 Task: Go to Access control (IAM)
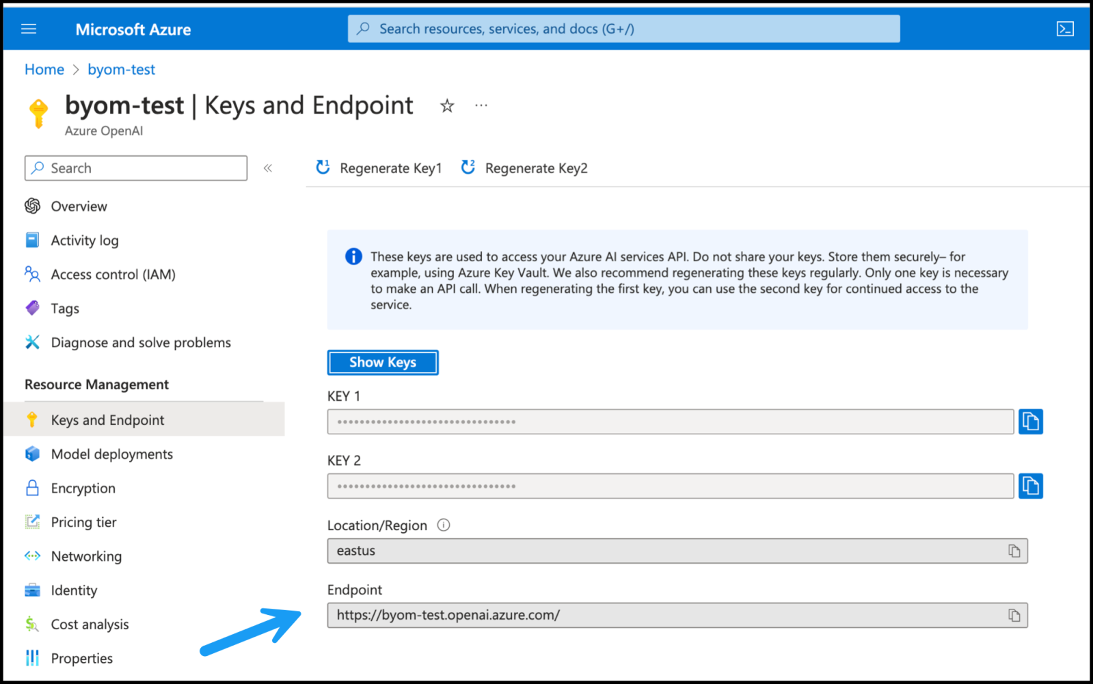click(113, 275)
